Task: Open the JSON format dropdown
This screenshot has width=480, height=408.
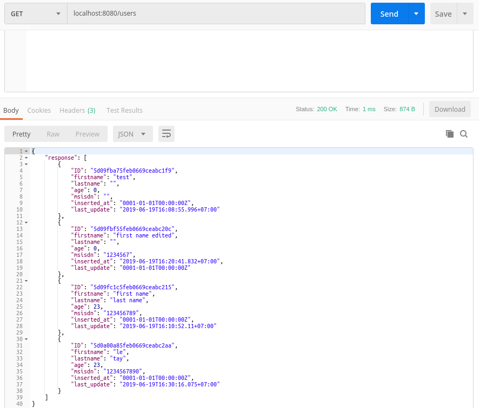Action: click(x=132, y=134)
